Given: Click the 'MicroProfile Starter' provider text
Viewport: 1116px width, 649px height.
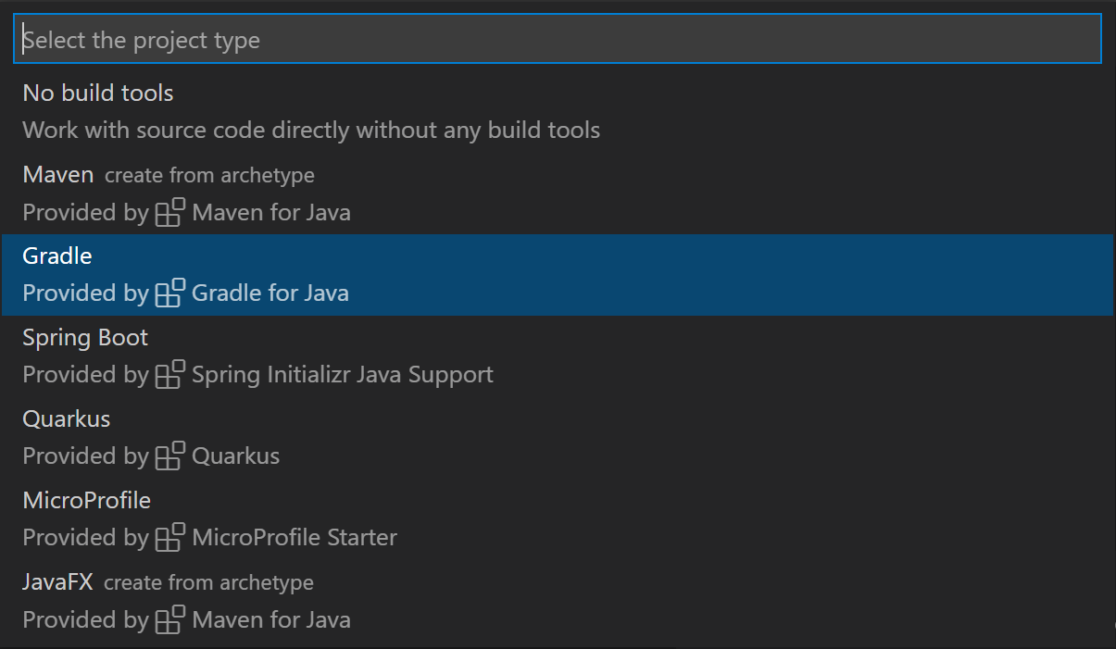Looking at the screenshot, I should click(295, 538).
